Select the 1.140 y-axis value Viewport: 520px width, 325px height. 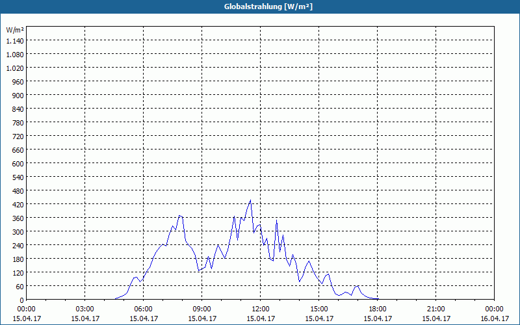tap(15, 41)
